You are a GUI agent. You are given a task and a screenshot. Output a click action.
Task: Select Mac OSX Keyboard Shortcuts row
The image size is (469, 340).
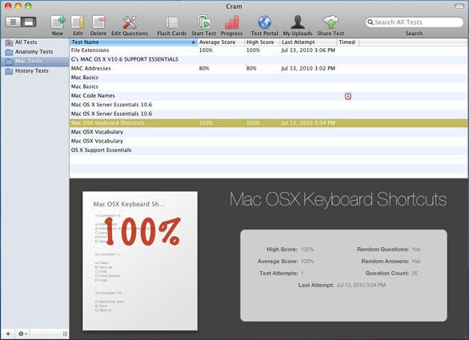tap(269, 123)
